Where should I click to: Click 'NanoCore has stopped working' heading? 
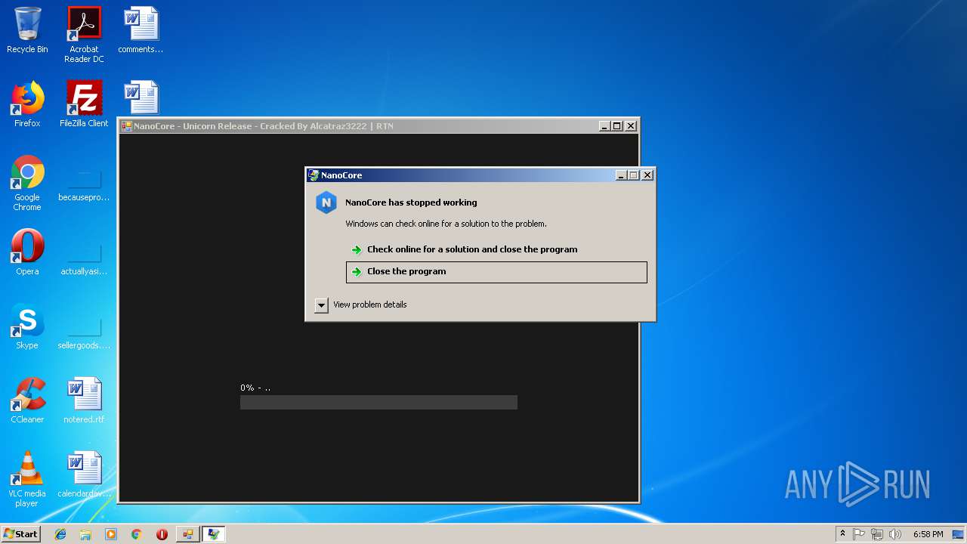[411, 202]
